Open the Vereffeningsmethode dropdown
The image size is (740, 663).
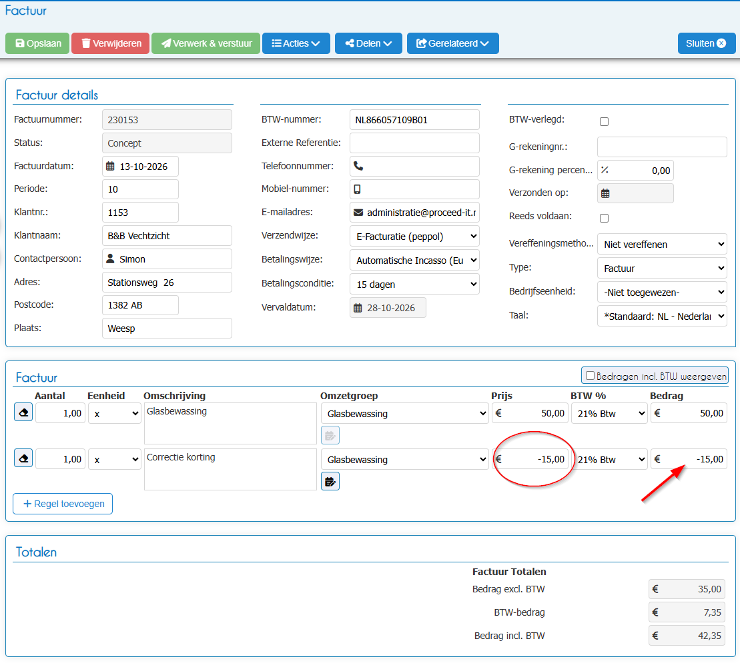click(662, 244)
